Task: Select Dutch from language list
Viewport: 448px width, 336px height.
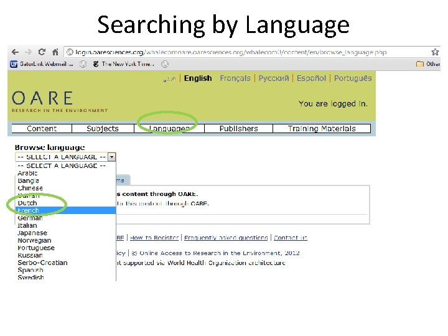Action: point(65,203)
